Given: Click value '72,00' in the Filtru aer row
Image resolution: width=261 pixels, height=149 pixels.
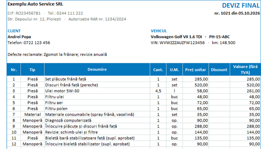Looking at the screenshot, I should pos(245,102).
